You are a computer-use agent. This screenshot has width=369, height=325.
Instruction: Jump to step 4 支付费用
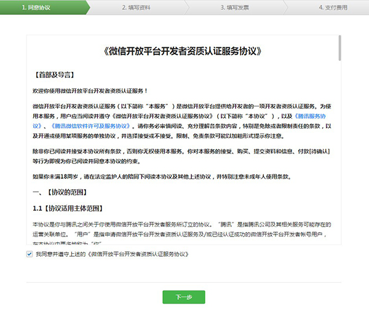click(333, 7)
